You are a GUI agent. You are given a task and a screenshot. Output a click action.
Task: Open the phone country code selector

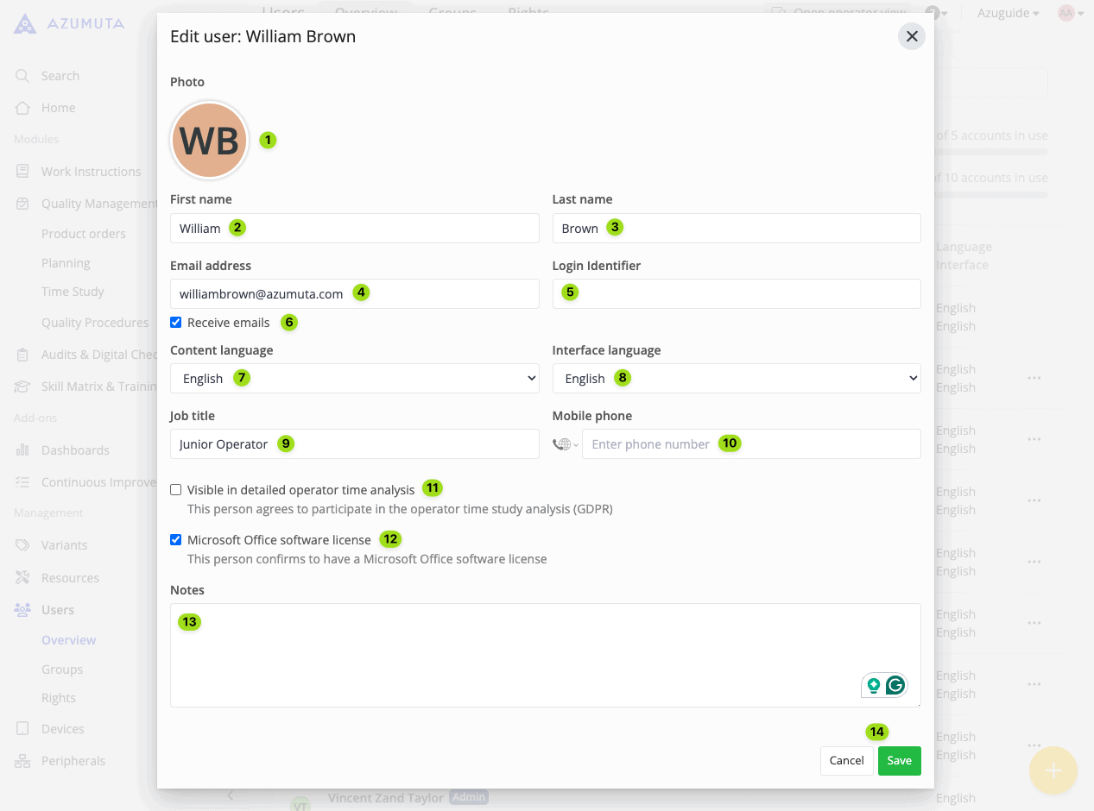coord(566,444)
